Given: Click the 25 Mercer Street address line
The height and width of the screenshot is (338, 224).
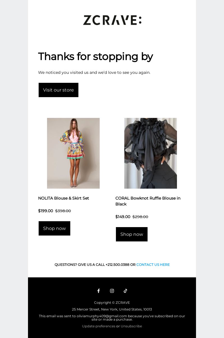Looking at the screenshot, I should click(x=112, y=309).
